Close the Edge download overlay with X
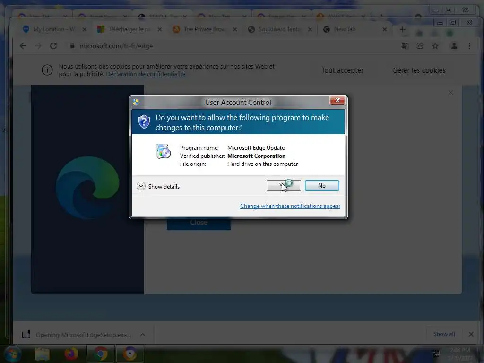Screen dimensions: 484x363 pos(450,93)
